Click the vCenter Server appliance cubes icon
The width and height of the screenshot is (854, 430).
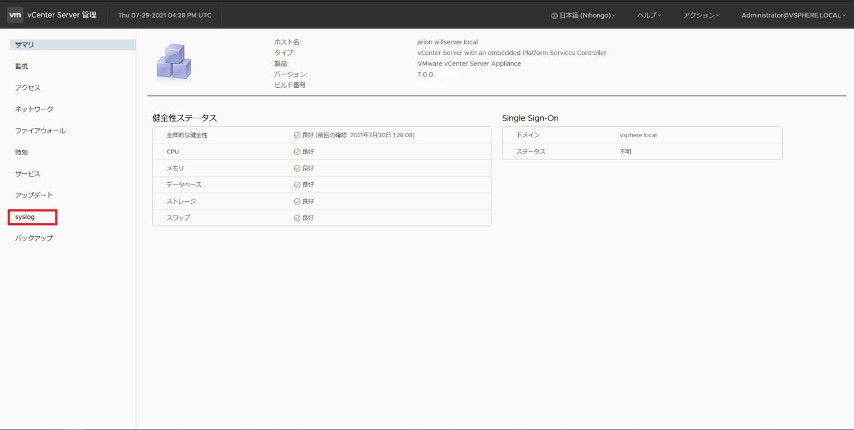[173, 62]
